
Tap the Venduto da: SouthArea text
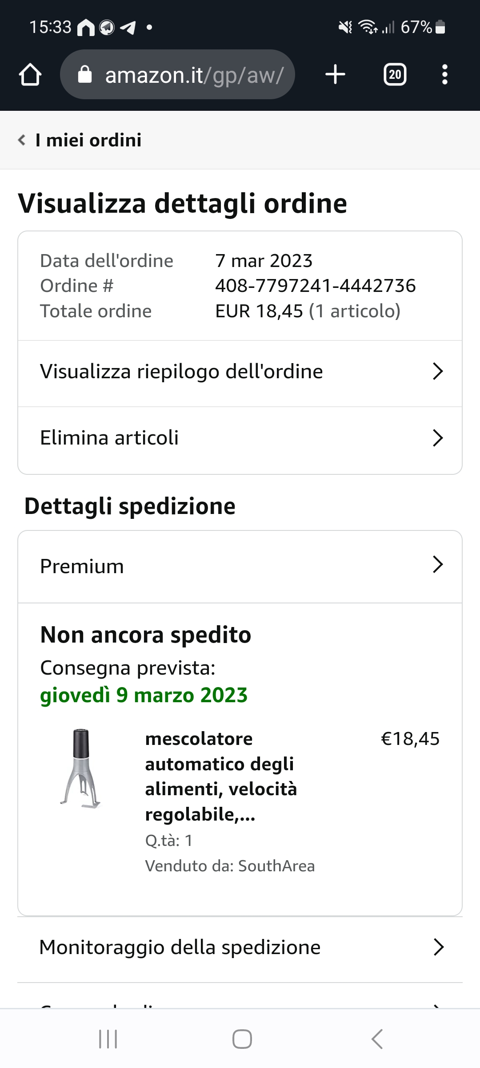[230, 866]
